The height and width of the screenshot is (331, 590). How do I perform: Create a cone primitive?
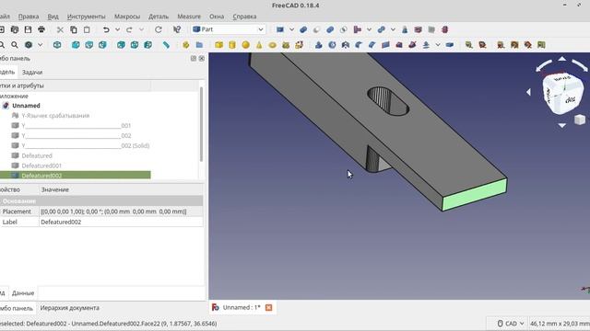pos(259,45)
